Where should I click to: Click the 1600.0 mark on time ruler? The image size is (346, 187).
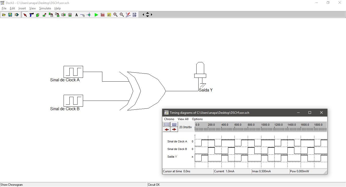coord(305,125)
